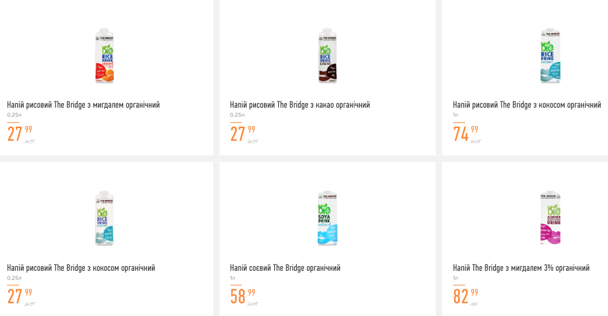Open the pink Almond Drink carton image
The width and height of the screenshot is (608, 316).
click(550, 219)
